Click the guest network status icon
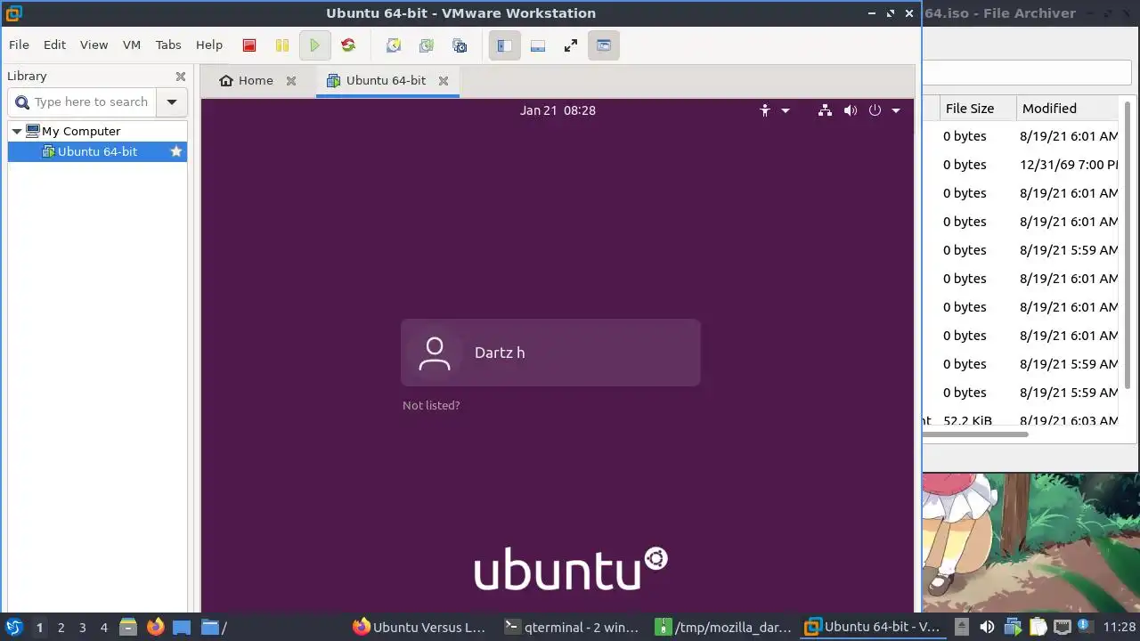The image size is (1140, 641). 825,110
